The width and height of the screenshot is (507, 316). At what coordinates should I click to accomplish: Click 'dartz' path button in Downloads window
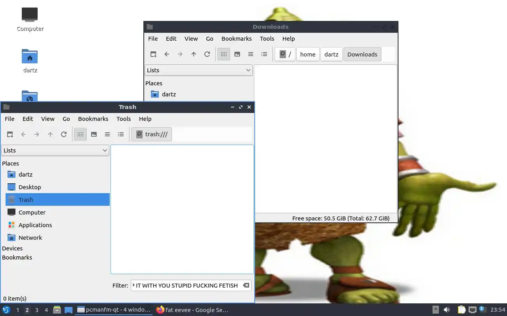[331, 54]
